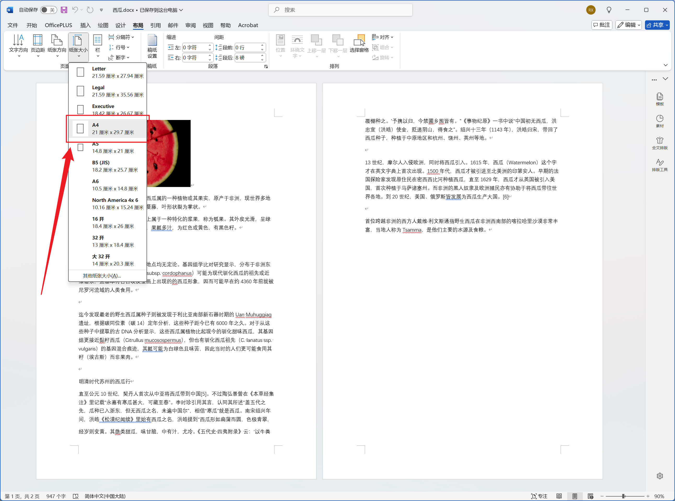Open the 选择窗格 (Selection Pane) icon
The image size is (675, 501).
pos(360,43)
